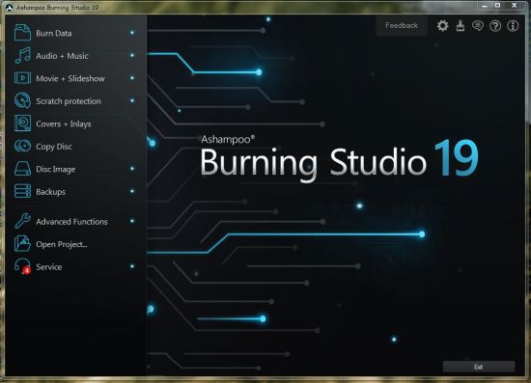Screen dimensions: 531x383
Task: Open the Audio + Music menu label
Action: (63, 56)
